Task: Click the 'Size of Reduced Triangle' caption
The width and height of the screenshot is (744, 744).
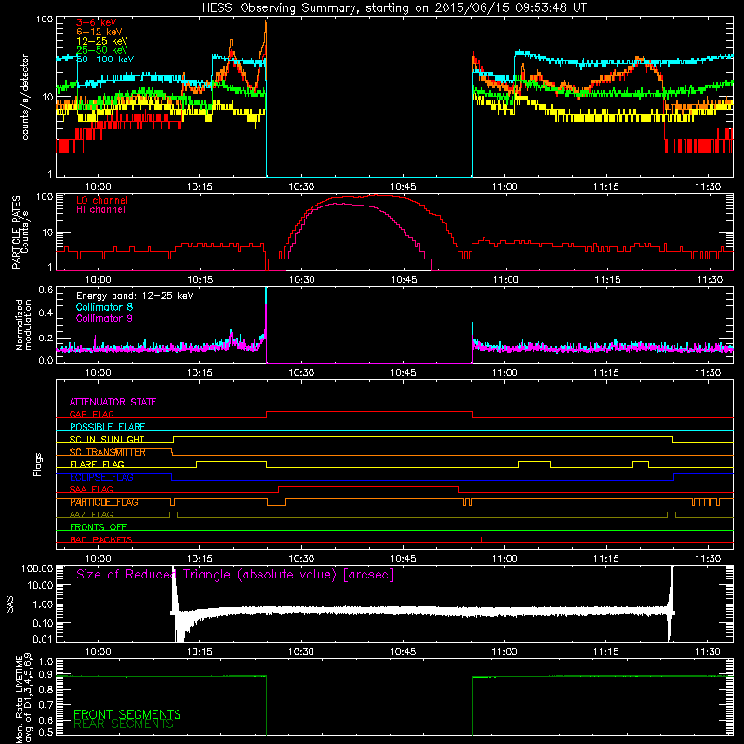Action: point(235,575)
